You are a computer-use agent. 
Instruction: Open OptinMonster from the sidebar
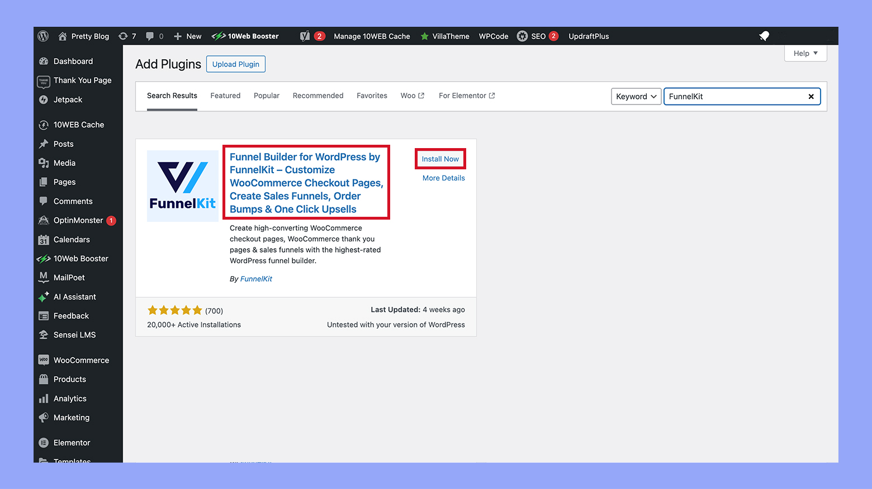(44, 220)
